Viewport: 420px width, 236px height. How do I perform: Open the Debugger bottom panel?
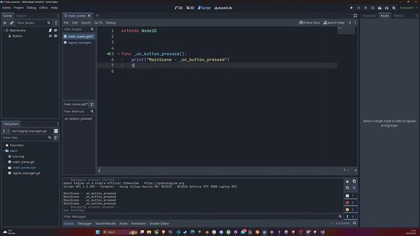coord(85,224)
